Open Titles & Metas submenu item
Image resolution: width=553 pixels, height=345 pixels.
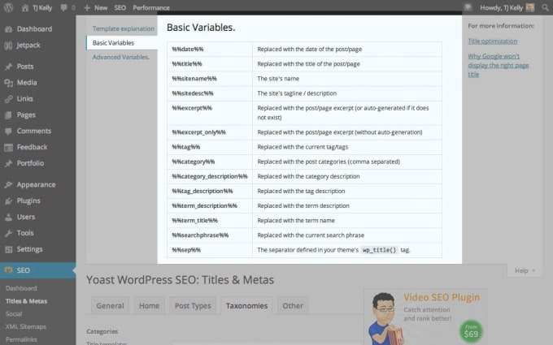click(x=27, y=301)
